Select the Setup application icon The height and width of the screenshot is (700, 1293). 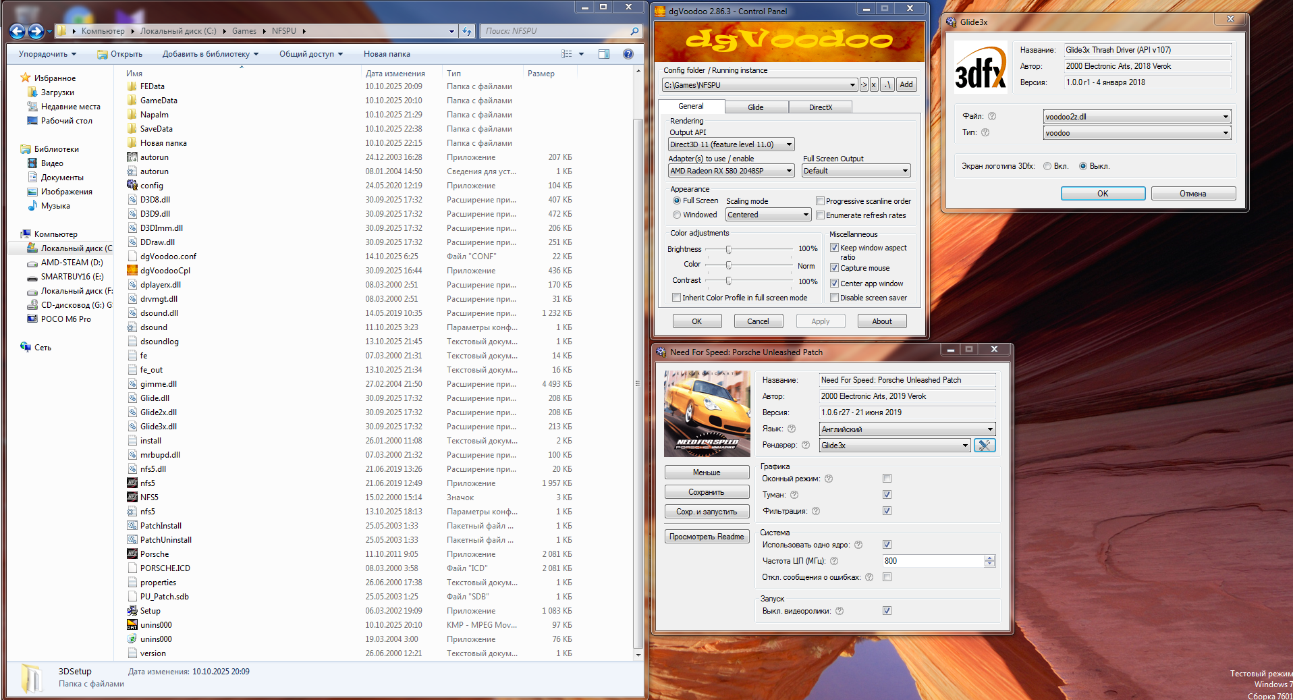coord(132,611)
